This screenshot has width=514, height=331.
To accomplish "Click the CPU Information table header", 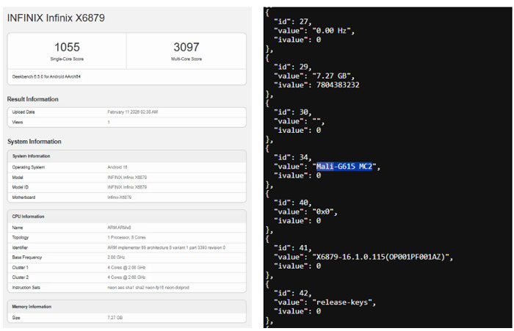I will [x=33, y=217].
